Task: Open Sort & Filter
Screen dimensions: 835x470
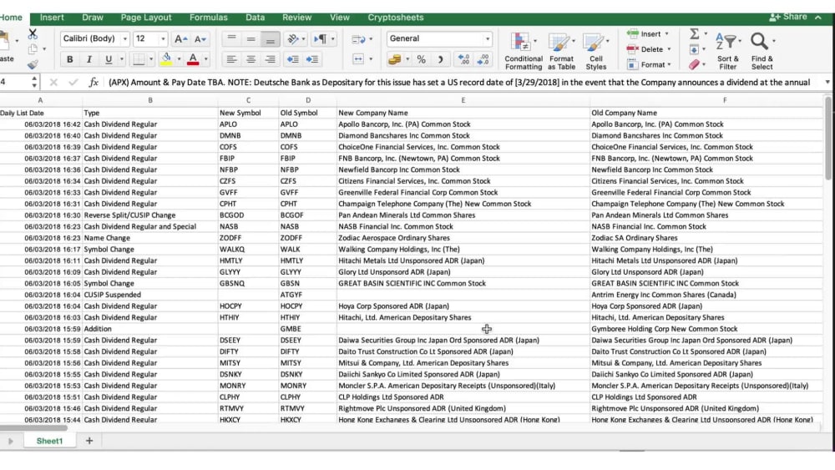Action: pos(727,51)
